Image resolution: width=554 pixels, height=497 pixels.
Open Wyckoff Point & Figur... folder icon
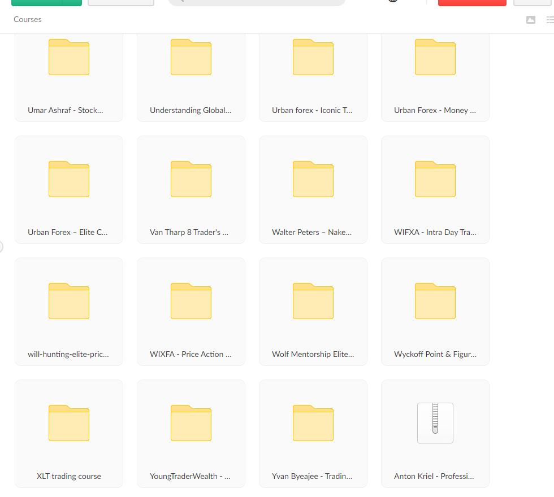tap(435, 301)
